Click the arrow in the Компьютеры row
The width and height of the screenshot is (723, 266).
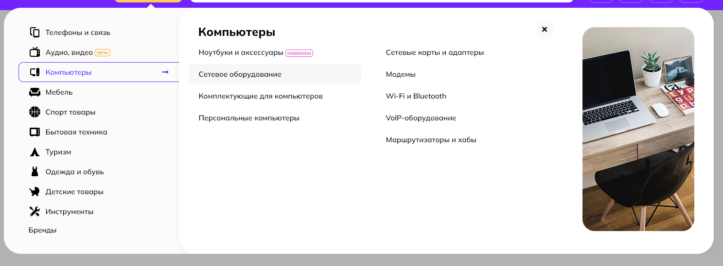[x=165, y=72]
